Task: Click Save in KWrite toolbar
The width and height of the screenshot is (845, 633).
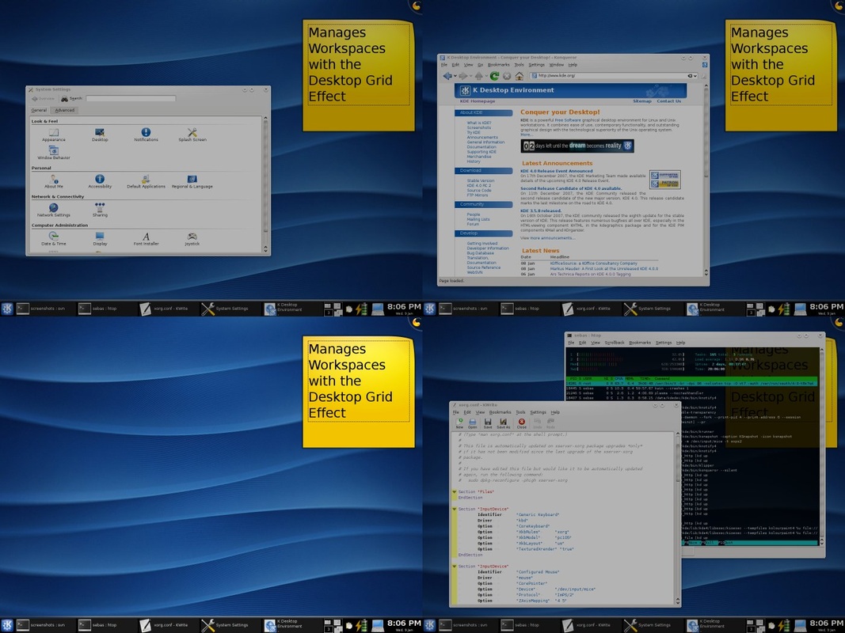Action: (x=488, y=423)
